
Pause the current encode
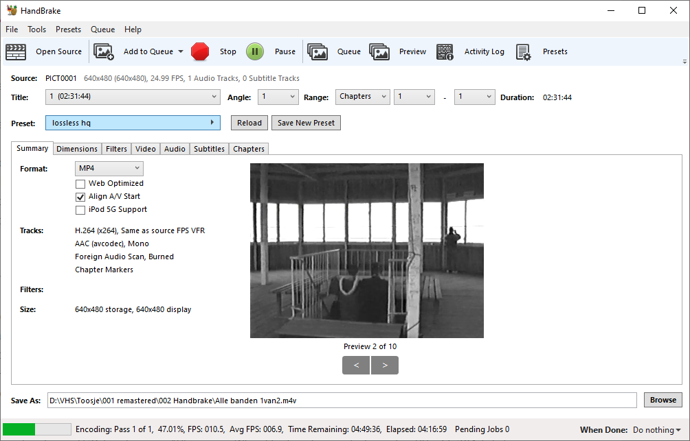point(255,51)
